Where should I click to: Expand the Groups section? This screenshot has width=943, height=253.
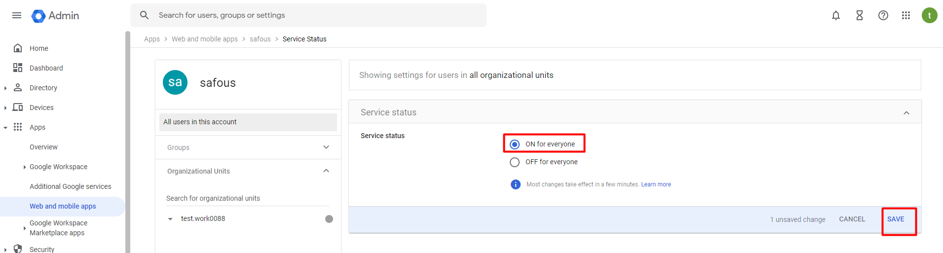pos(326,147)
